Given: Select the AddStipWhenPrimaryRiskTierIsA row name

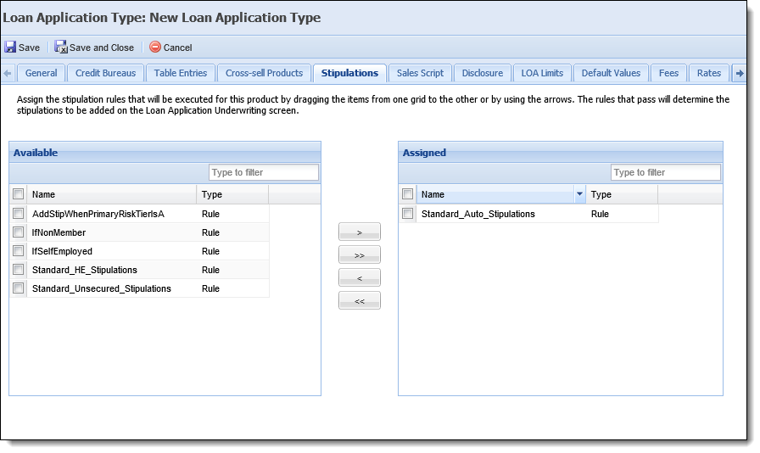Looking at the screenshot, I should (98, 214).
